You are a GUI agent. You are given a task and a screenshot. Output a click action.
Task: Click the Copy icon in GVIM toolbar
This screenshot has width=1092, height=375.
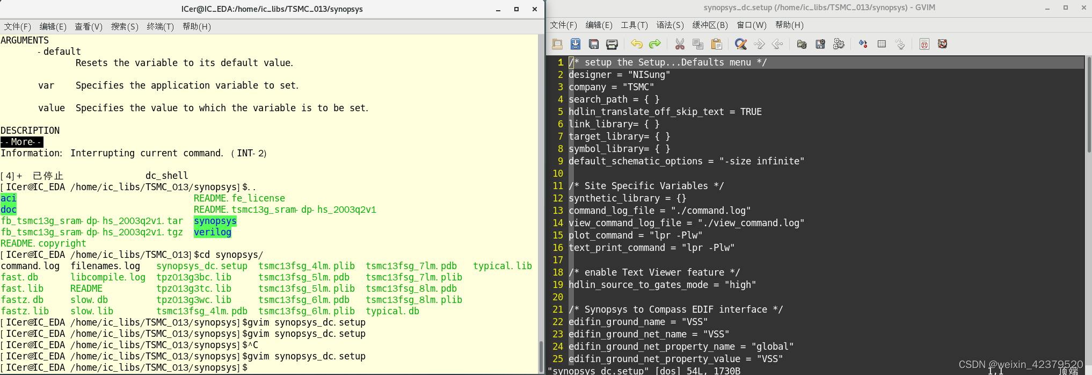click(x=698, y=44)
